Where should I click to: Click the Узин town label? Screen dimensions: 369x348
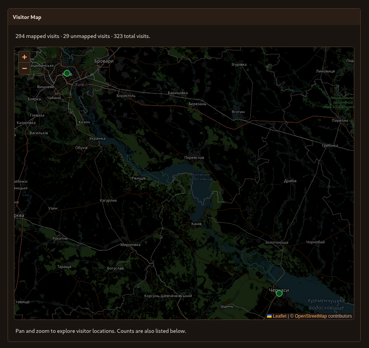click(53, 208)
